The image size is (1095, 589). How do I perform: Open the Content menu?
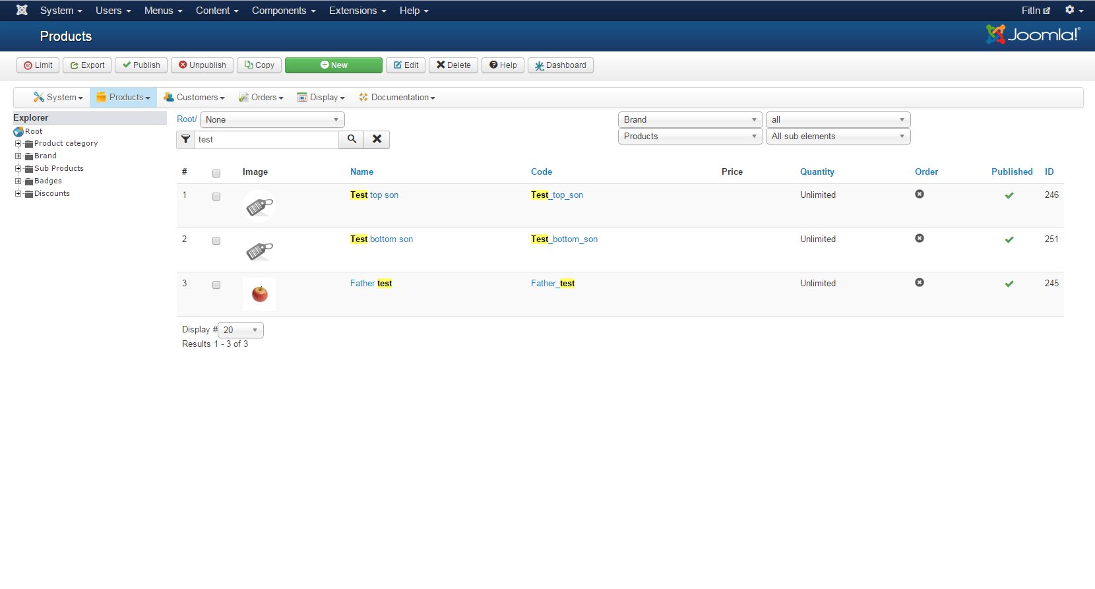217,11
